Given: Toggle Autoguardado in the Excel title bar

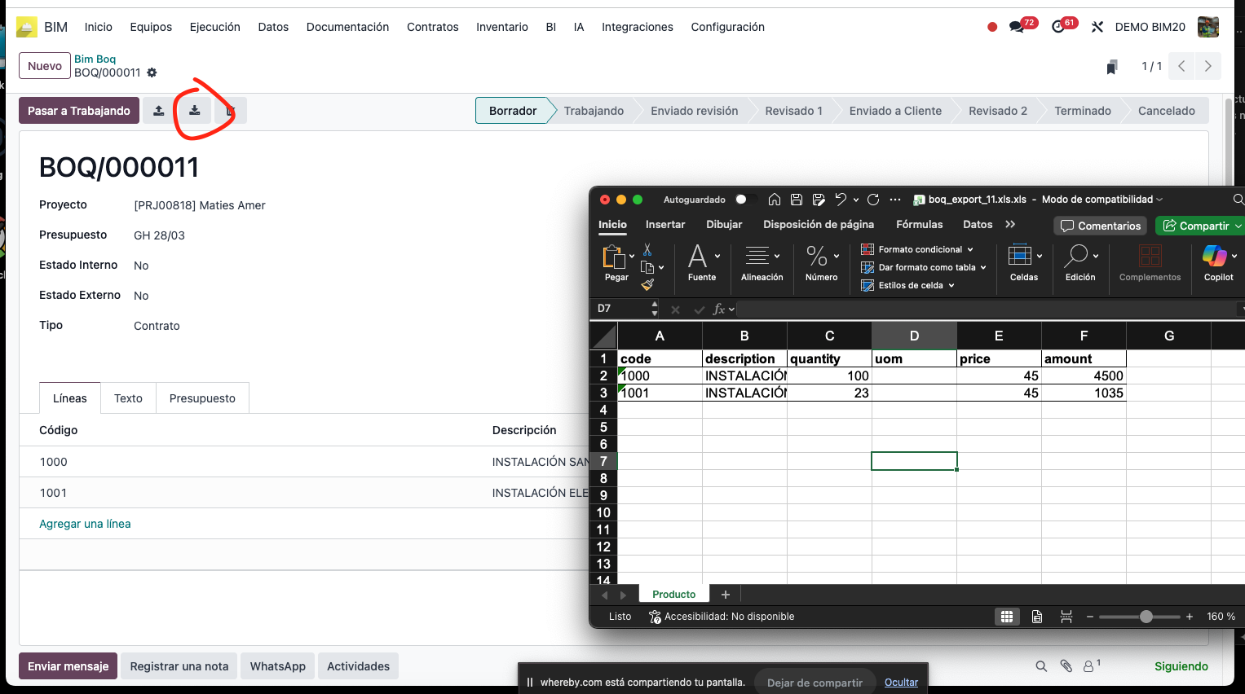Looking at the screenshot, I should (740, 199).
